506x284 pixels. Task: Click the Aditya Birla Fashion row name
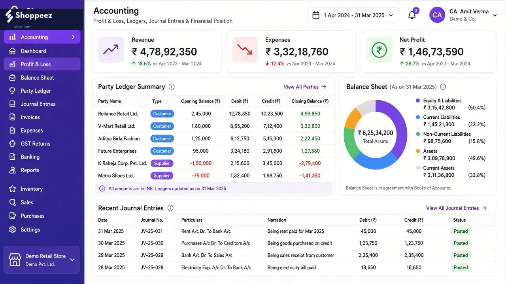(x=119, y=138)
